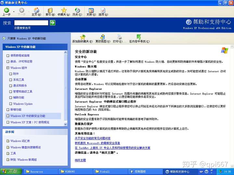
Task: Open the Back history dropdown arrow
Action: pos(14,12)
